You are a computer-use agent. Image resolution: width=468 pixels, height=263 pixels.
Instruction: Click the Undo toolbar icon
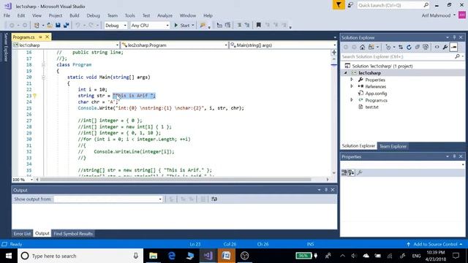click(78, 26)
